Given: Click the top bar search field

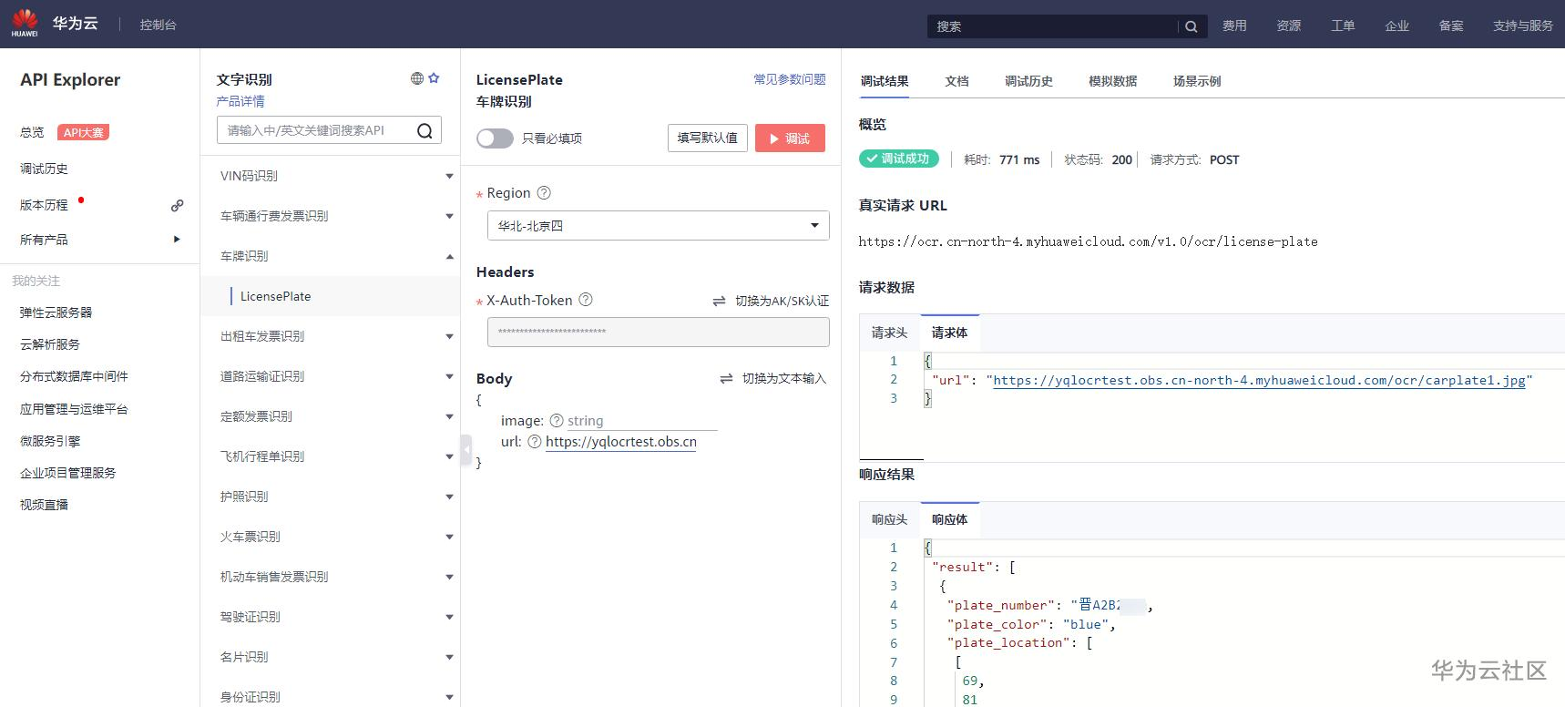Looking at the screenshot, I should 1052,26.
